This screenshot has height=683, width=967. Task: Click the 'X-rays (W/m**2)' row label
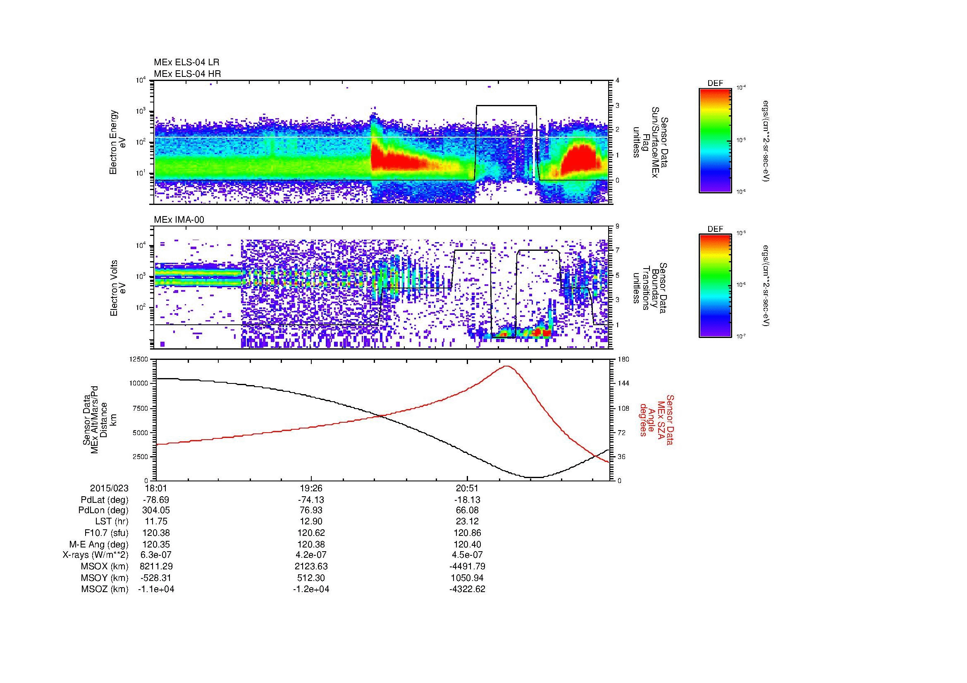click(x=96, y=555)
